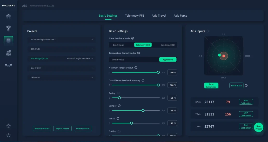
Task: Click the Export Preset button
Action: pos(62,129)
